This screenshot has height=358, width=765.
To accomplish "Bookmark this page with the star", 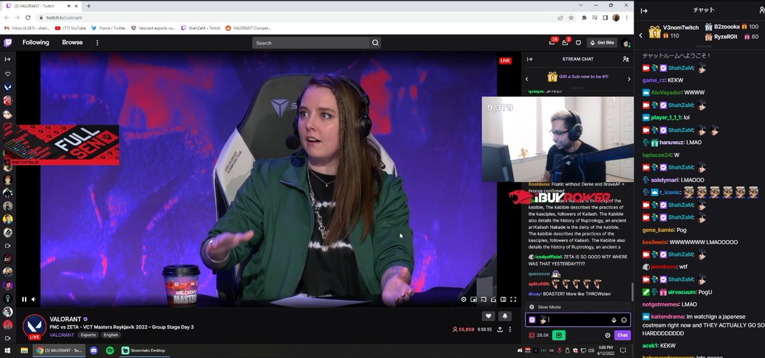I will point(572,18).
